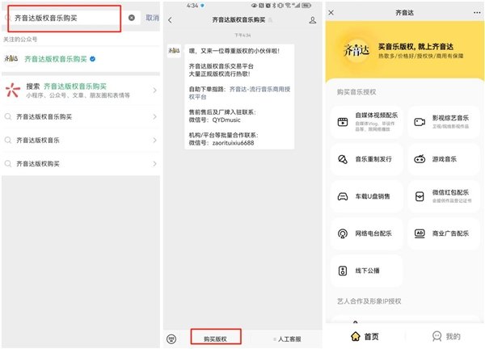Open 影视综艺音乐 camera icon
This screenshot has height=349, width=485.
pos(420,122)
